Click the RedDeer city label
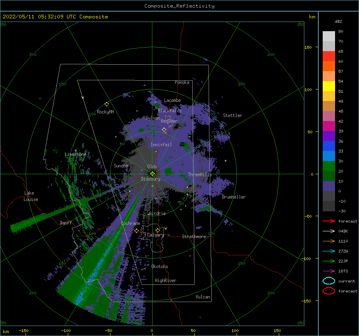 click(x=169, y=121)
